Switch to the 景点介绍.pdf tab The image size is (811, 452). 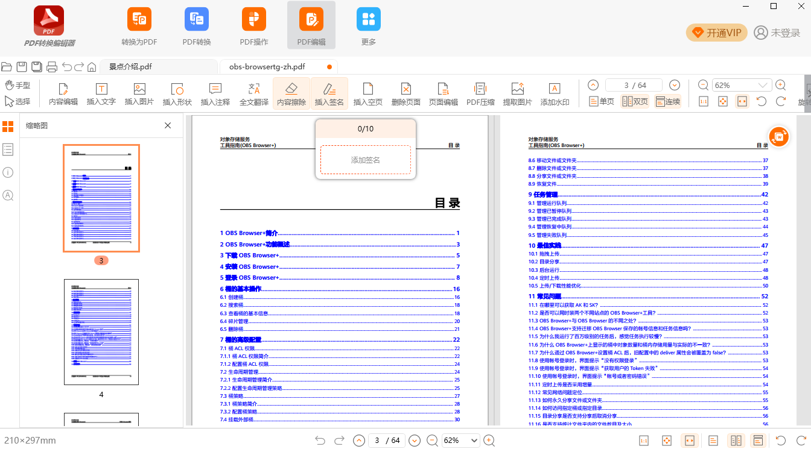click(x=159, y=66)
